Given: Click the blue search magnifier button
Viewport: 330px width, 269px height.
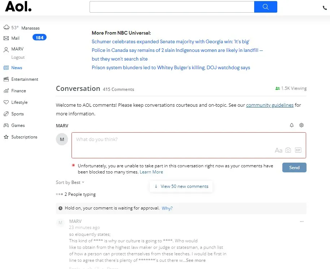Looking at the screenshot, I should pyautogui.click(x=265, y=7).
